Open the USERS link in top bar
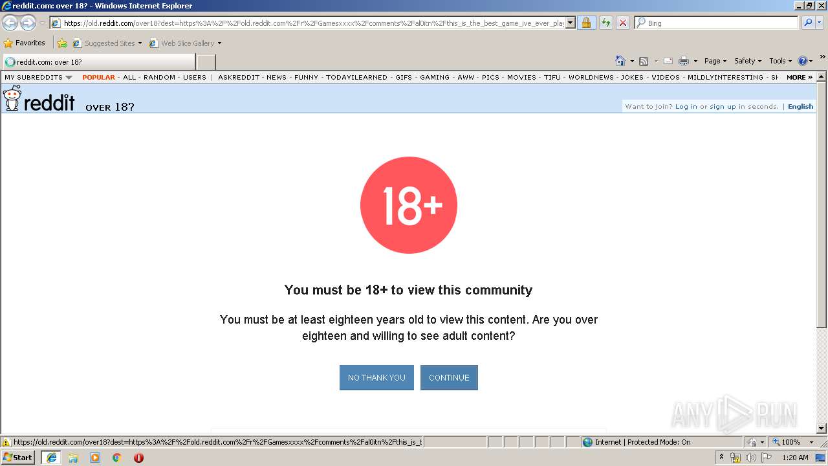 (194, 77)
